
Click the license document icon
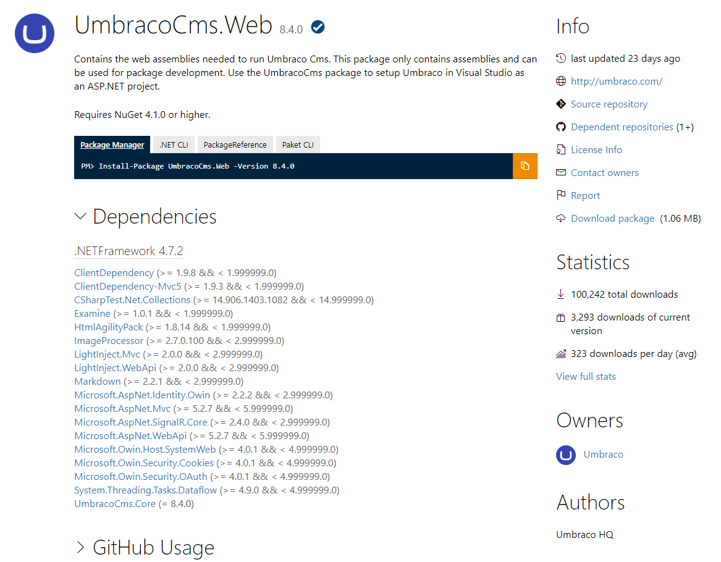tap(561, 150)
